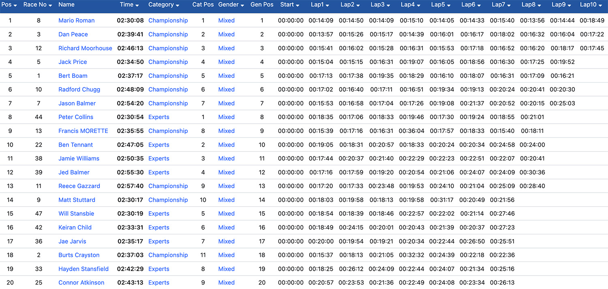Open the Time column sort dropdown
The image size is (608, 289).
click(137, 5)
